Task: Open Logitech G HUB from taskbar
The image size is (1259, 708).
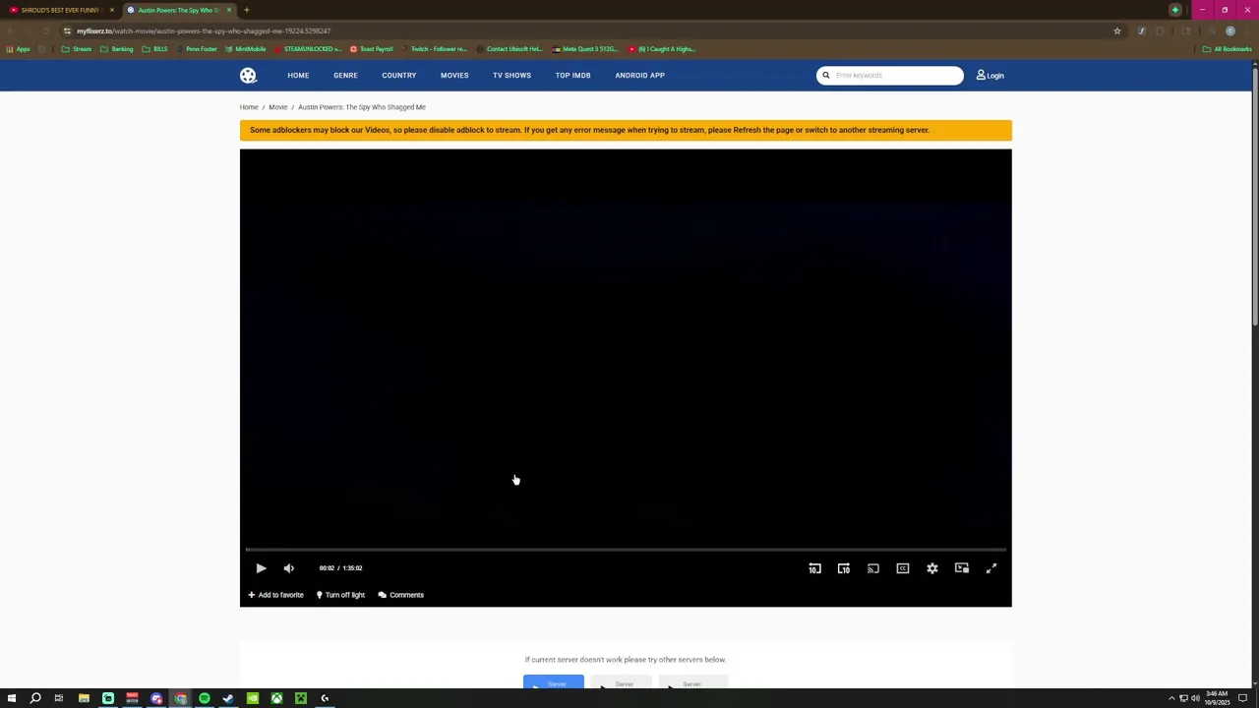Action: tap(325, 698)
